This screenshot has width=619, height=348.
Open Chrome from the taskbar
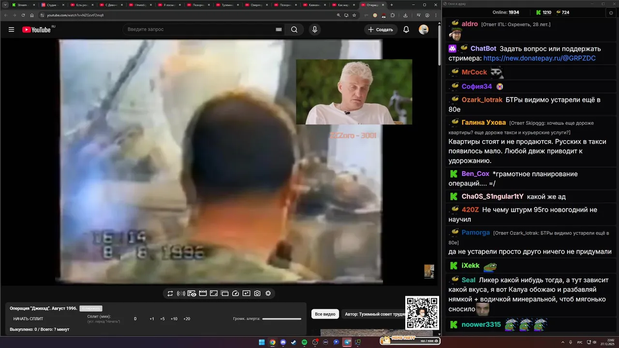pyautogui.click(x=272, y=342)
